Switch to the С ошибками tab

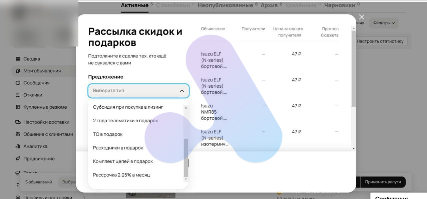click(173, 5)
